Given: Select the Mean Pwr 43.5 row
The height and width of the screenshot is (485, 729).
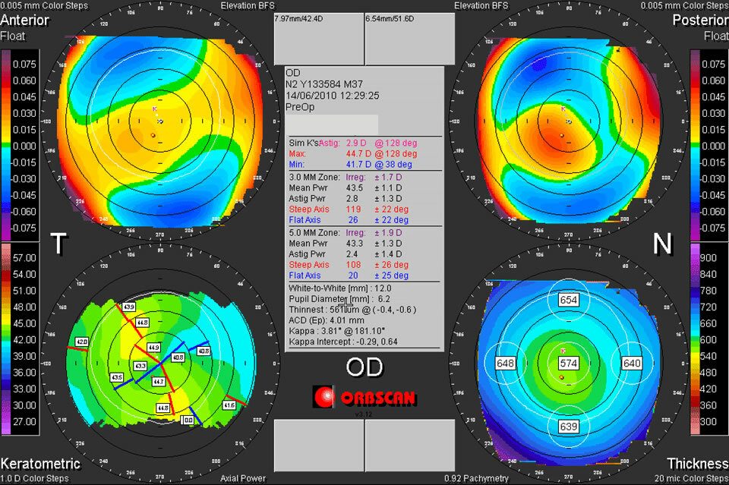Looking at the screenshot, I should 346,187.
